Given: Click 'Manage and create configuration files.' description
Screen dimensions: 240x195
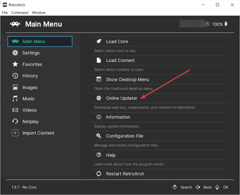Looking at the screenshot, I should coord(126,145).
